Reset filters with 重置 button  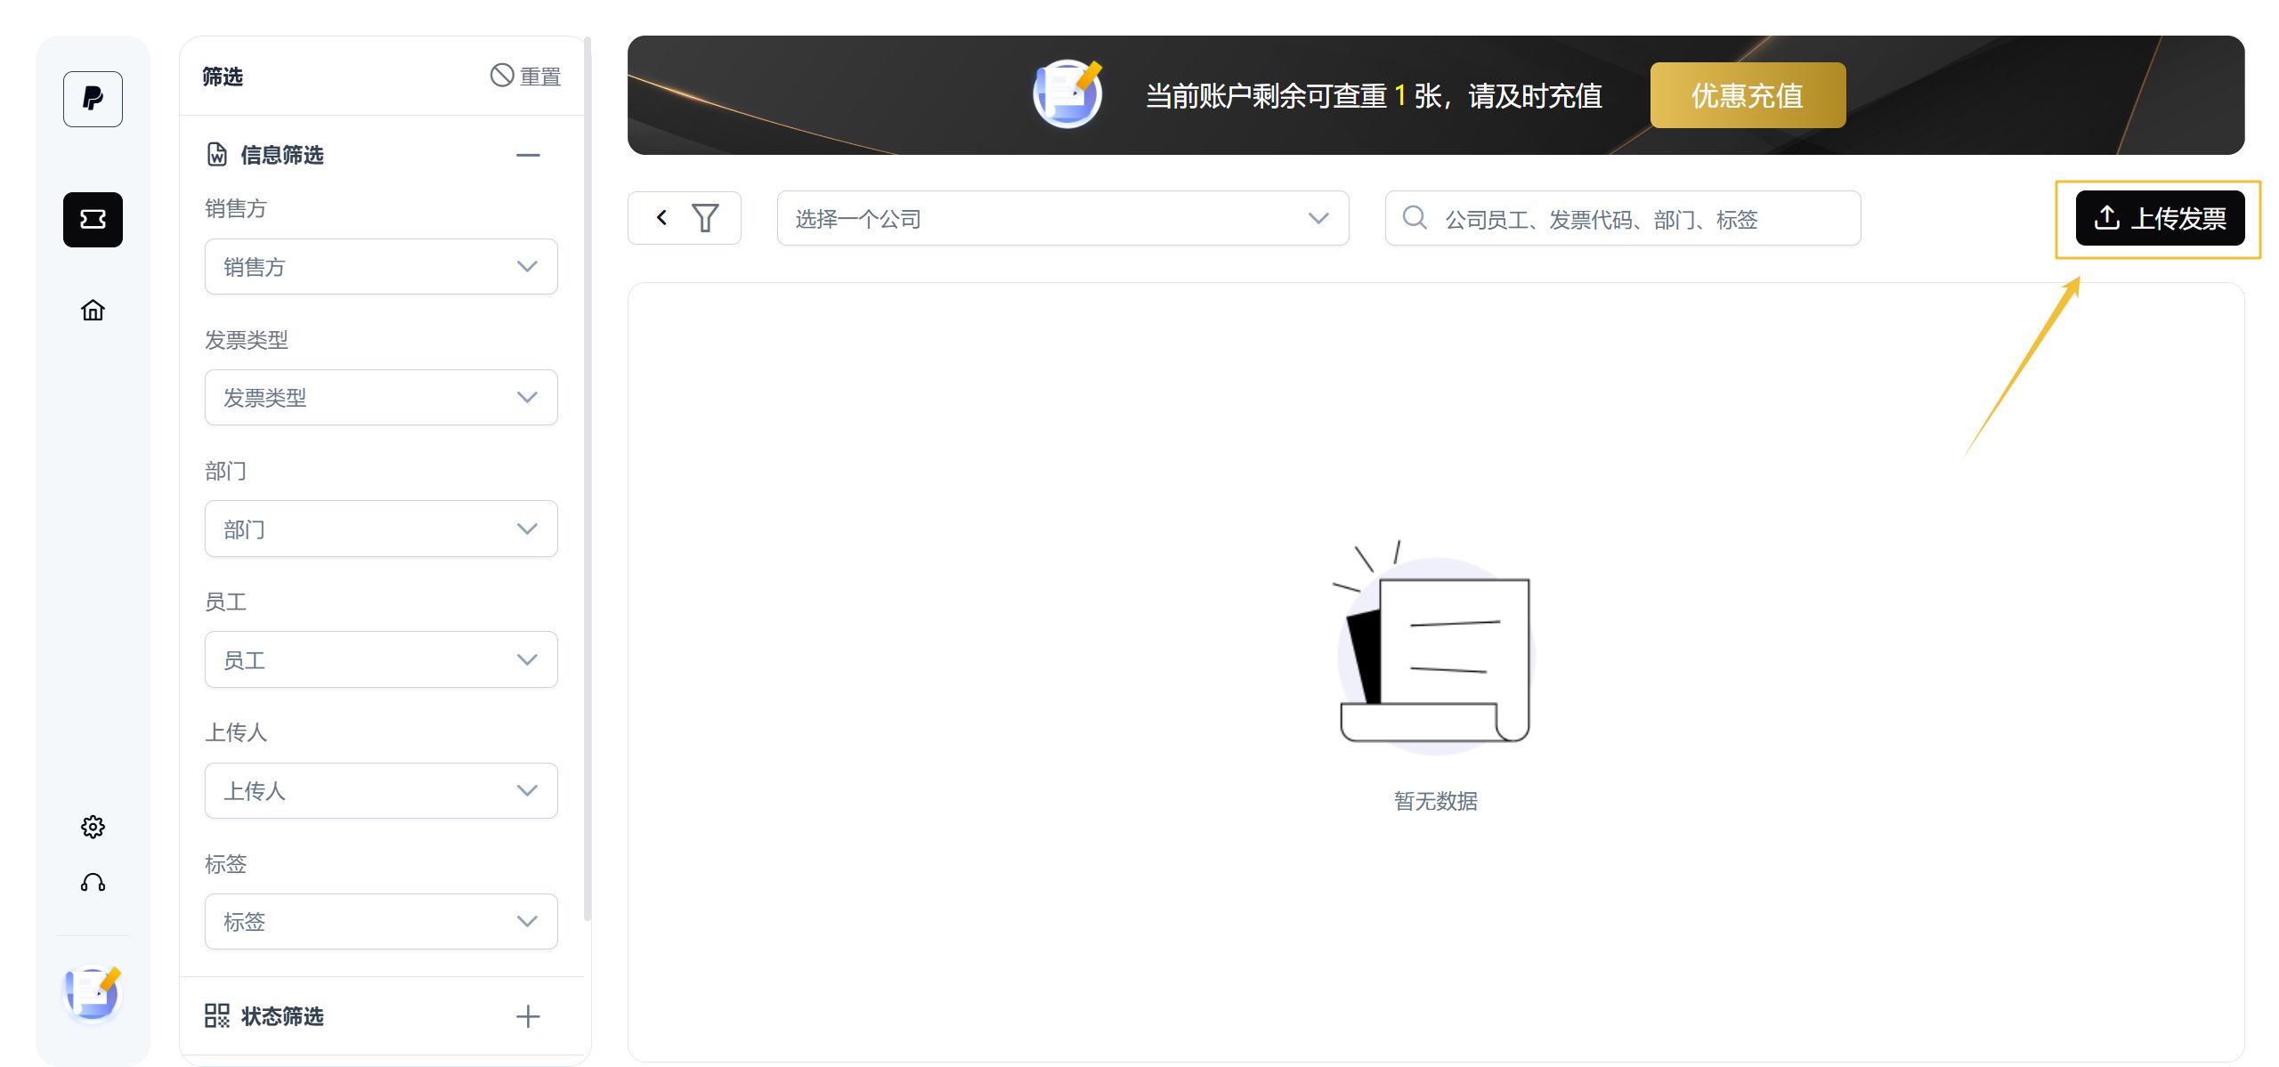click(x=525, y=77)
